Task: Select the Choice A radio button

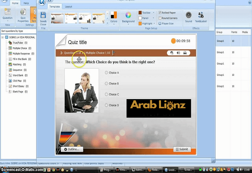Action: click(106, 73)
